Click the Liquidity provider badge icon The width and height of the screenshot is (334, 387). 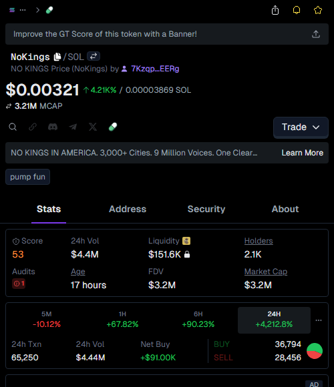[x=186, y=241]
